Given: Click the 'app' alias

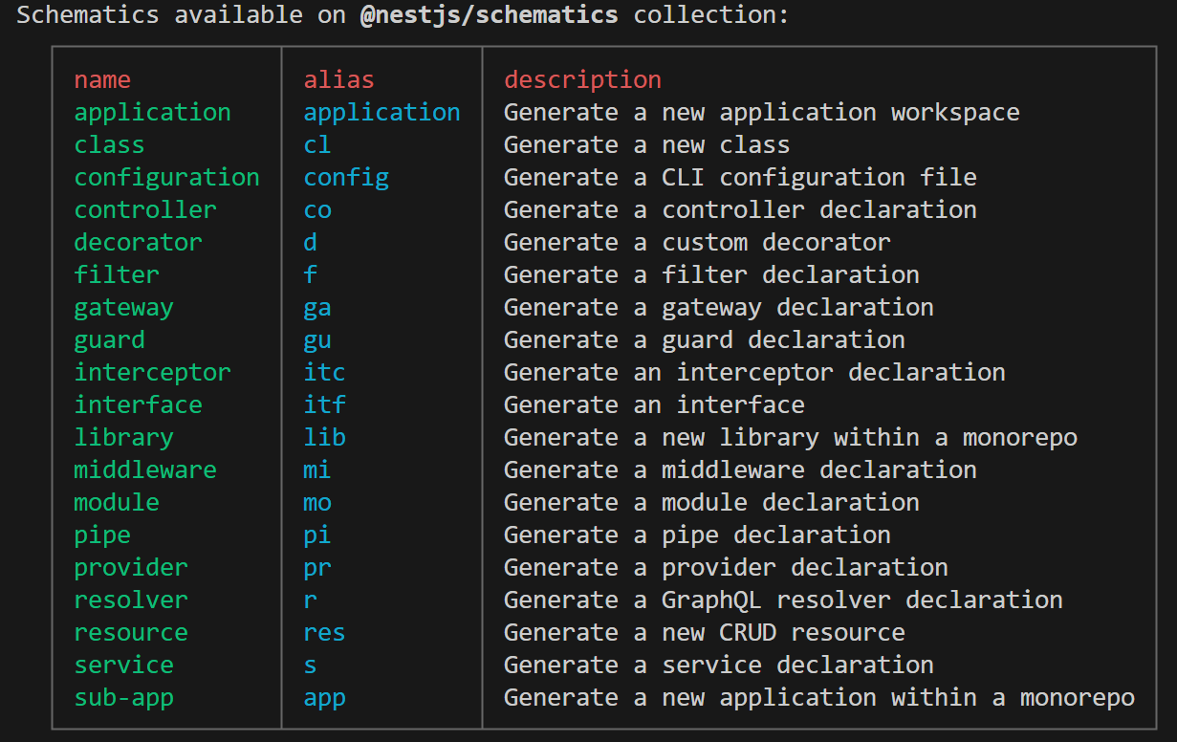Looking at the screenshot, I should tap(325, 698).
